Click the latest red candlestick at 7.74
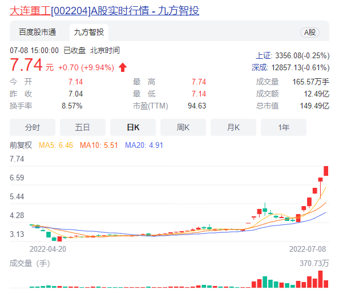This screenshot has height=294, width=343. [x=326, y=171]
